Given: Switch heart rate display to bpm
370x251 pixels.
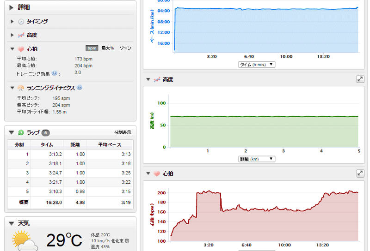Looking at the screenshot, I should [92, 48].
